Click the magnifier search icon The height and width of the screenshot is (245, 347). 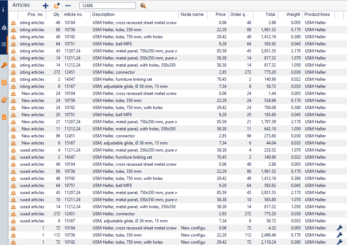click(x=143, y=6)
